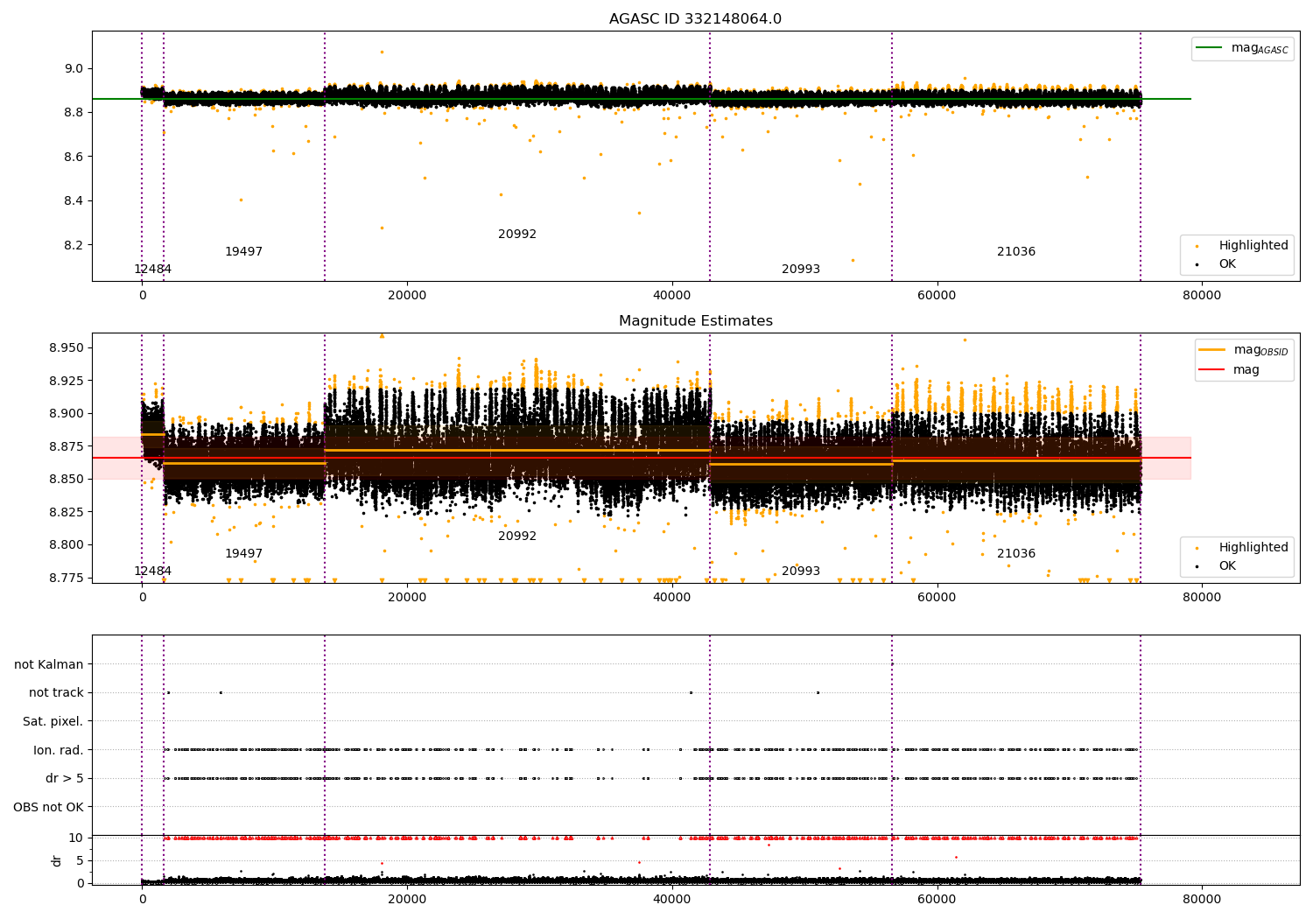Click the green line swatch in top legend
Viewport: 1313px width, 919px height.
(1210, 48)
